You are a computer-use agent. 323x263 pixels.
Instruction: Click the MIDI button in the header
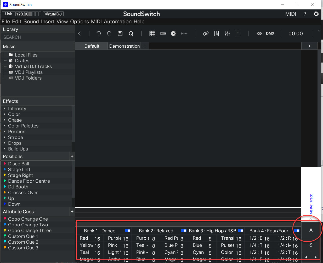(x=291, y=14)
